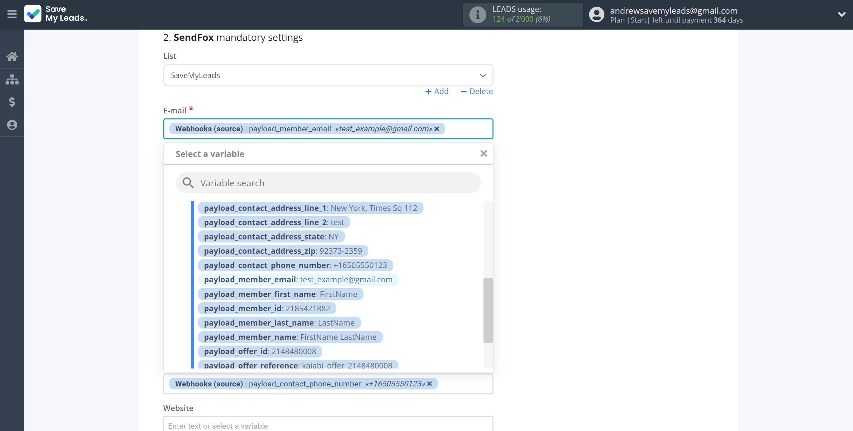The width and height of the screenshot is (853, 431).
Task: Click the Website input field
Action: (328, 424)
